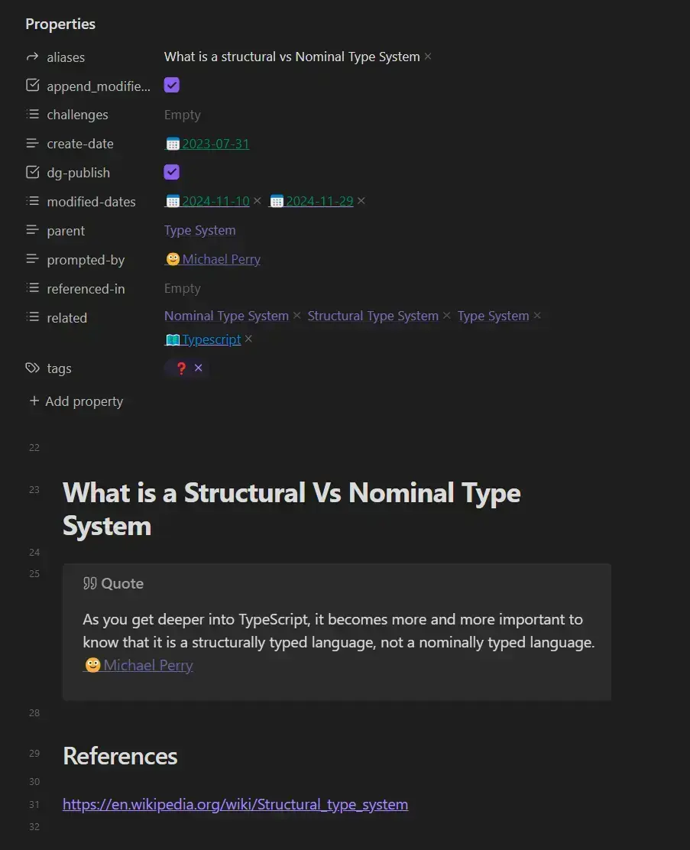The width and height of the screenshot is (690, 850).
Task: Open the Type System parent link
Action: tap(199, 230)
